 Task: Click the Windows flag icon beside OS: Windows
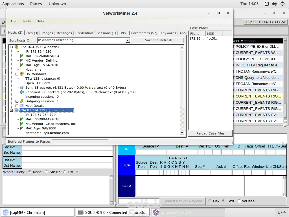tap(22, 74)
